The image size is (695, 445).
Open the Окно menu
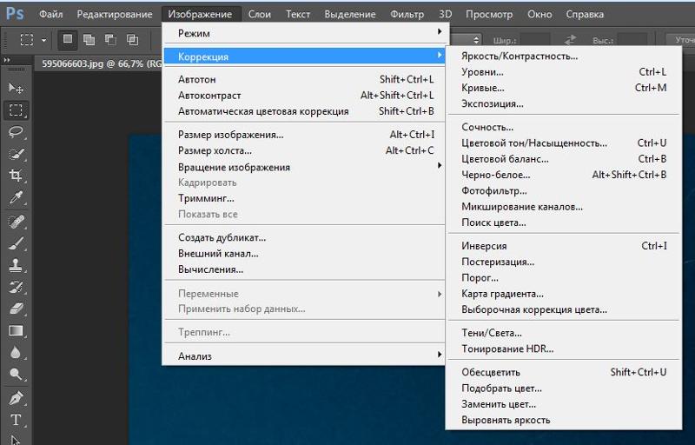pyautogui.click(x=539, y=14)
